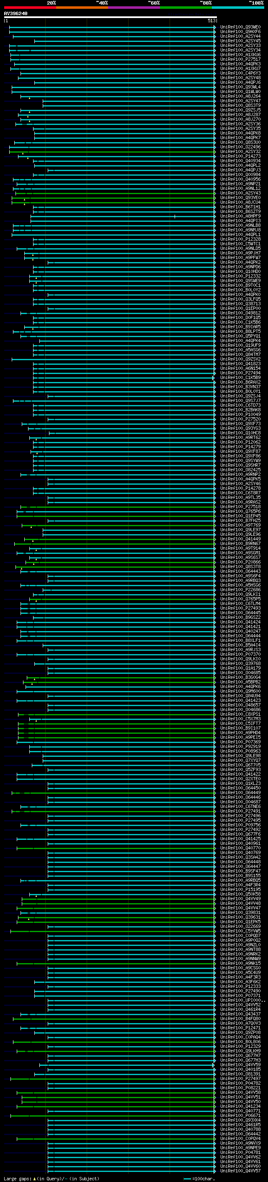The width and height of the screenshot is (268, 1182).
Task: Select the UniRef100_A9S6F4 label
Action: 240,576
